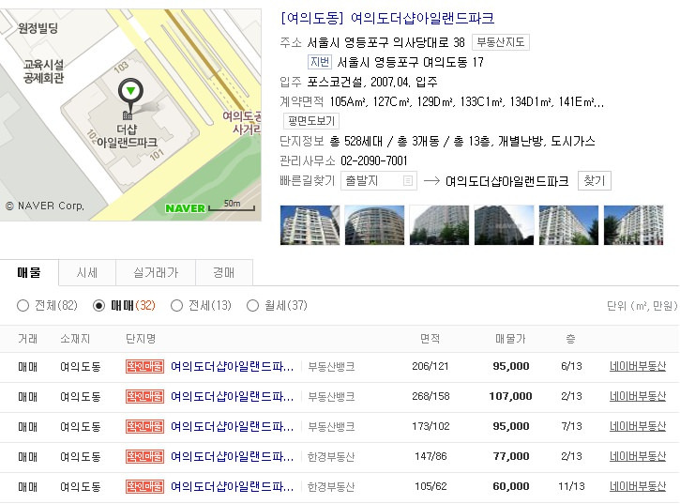Screen dimensions: 680x504
Task: Click 부동산뱅크 in the 206/121 row
Action: (x=331, y=367)
